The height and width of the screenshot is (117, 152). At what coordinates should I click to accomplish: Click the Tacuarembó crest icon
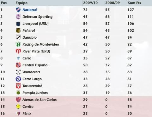point(18,86)
